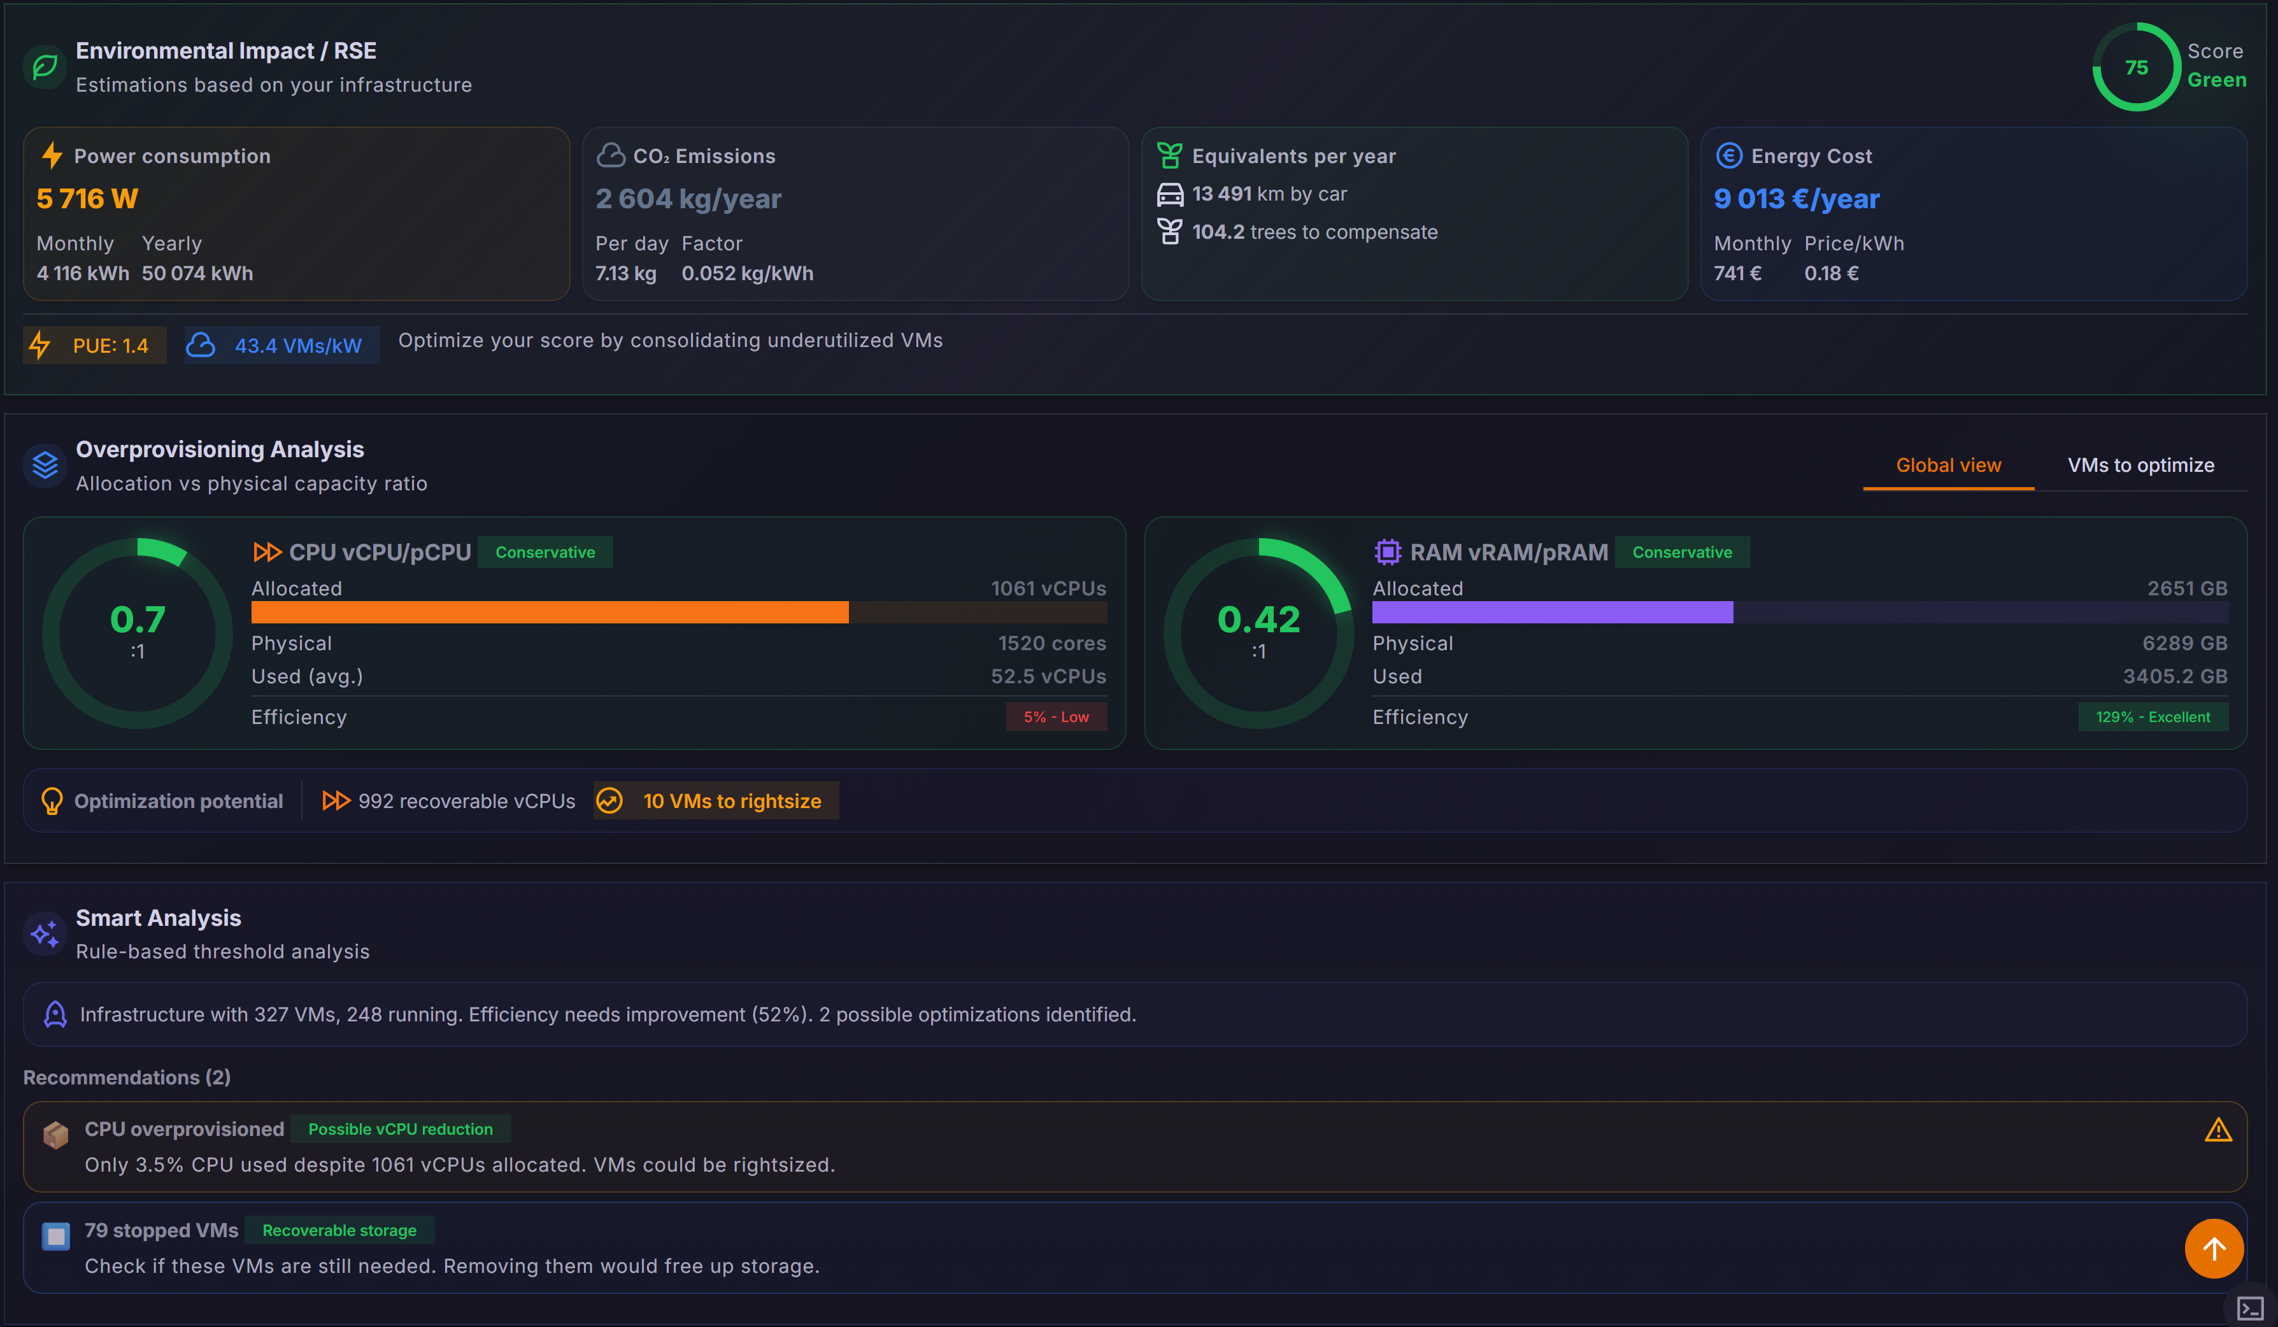Click the green score 75 gauge
This screenshot has width=2278, height=1327.
[2136, 67]
